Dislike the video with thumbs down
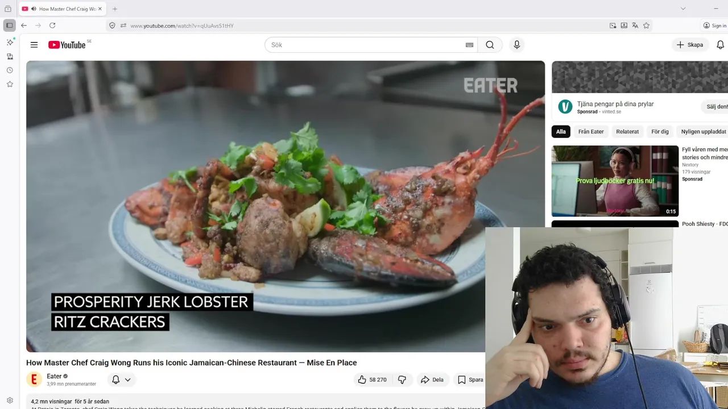The image size is (728, 409). click(402, 379)
